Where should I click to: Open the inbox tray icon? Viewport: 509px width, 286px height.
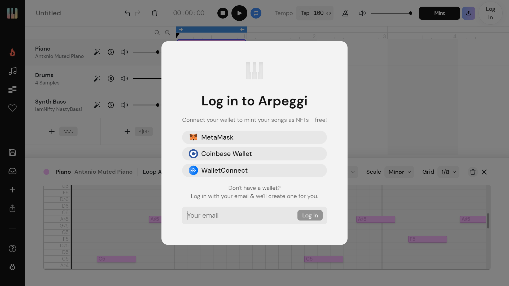click(12, 171)
